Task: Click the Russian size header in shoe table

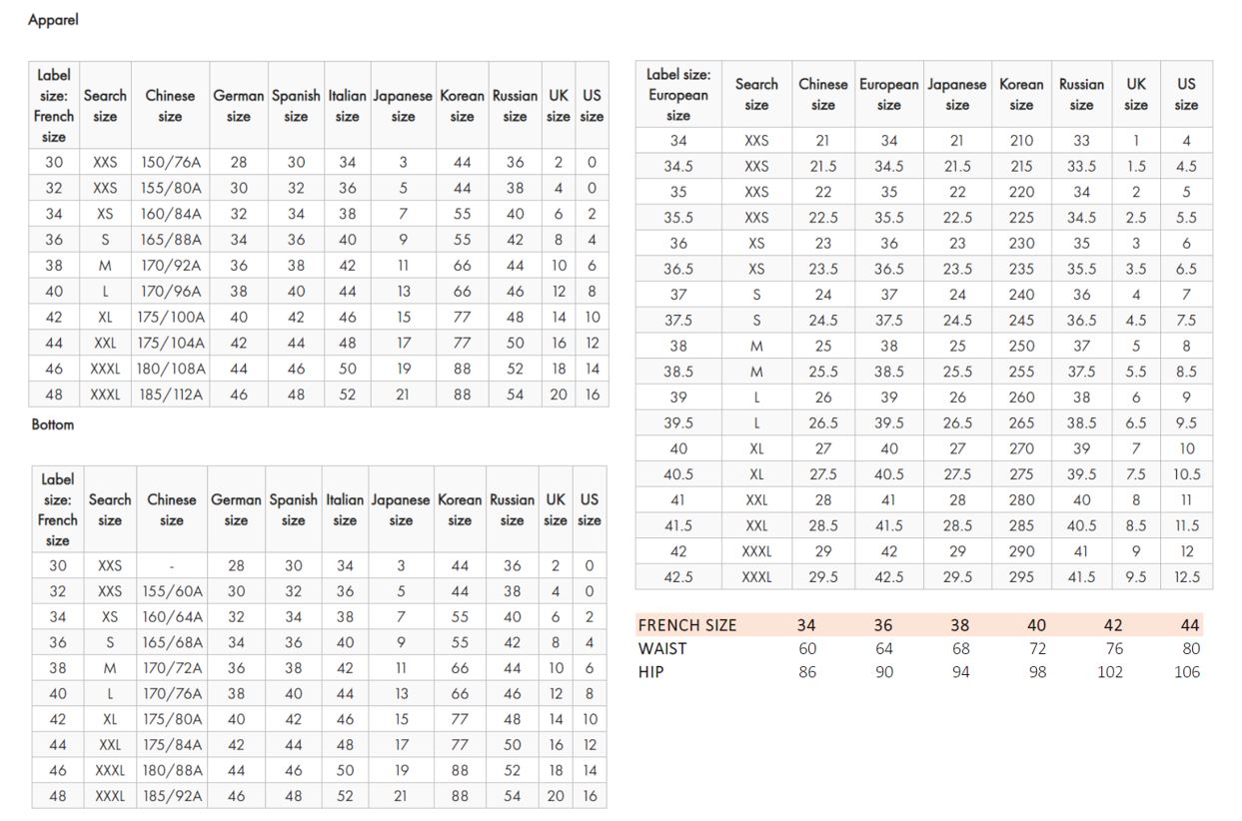Action: point(1081,95)
